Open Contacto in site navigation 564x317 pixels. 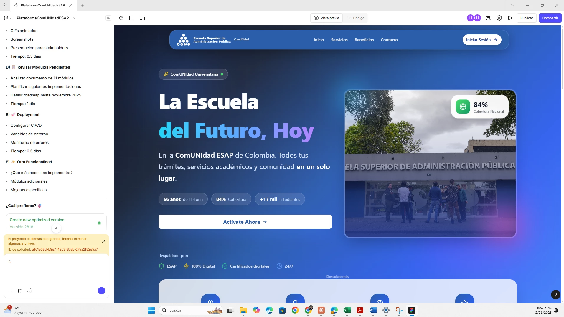click(x=389, y=40)
